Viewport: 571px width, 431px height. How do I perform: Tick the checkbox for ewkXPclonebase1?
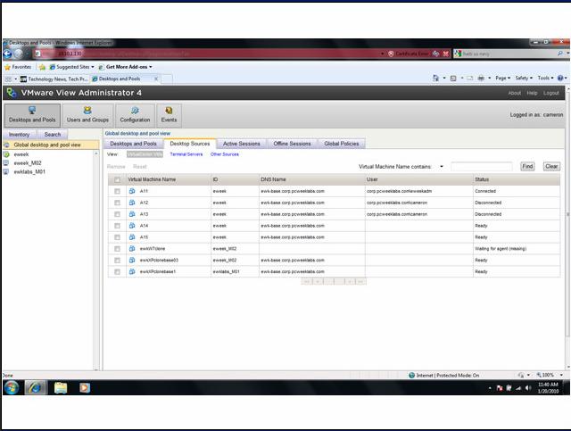tap(117, 272)
